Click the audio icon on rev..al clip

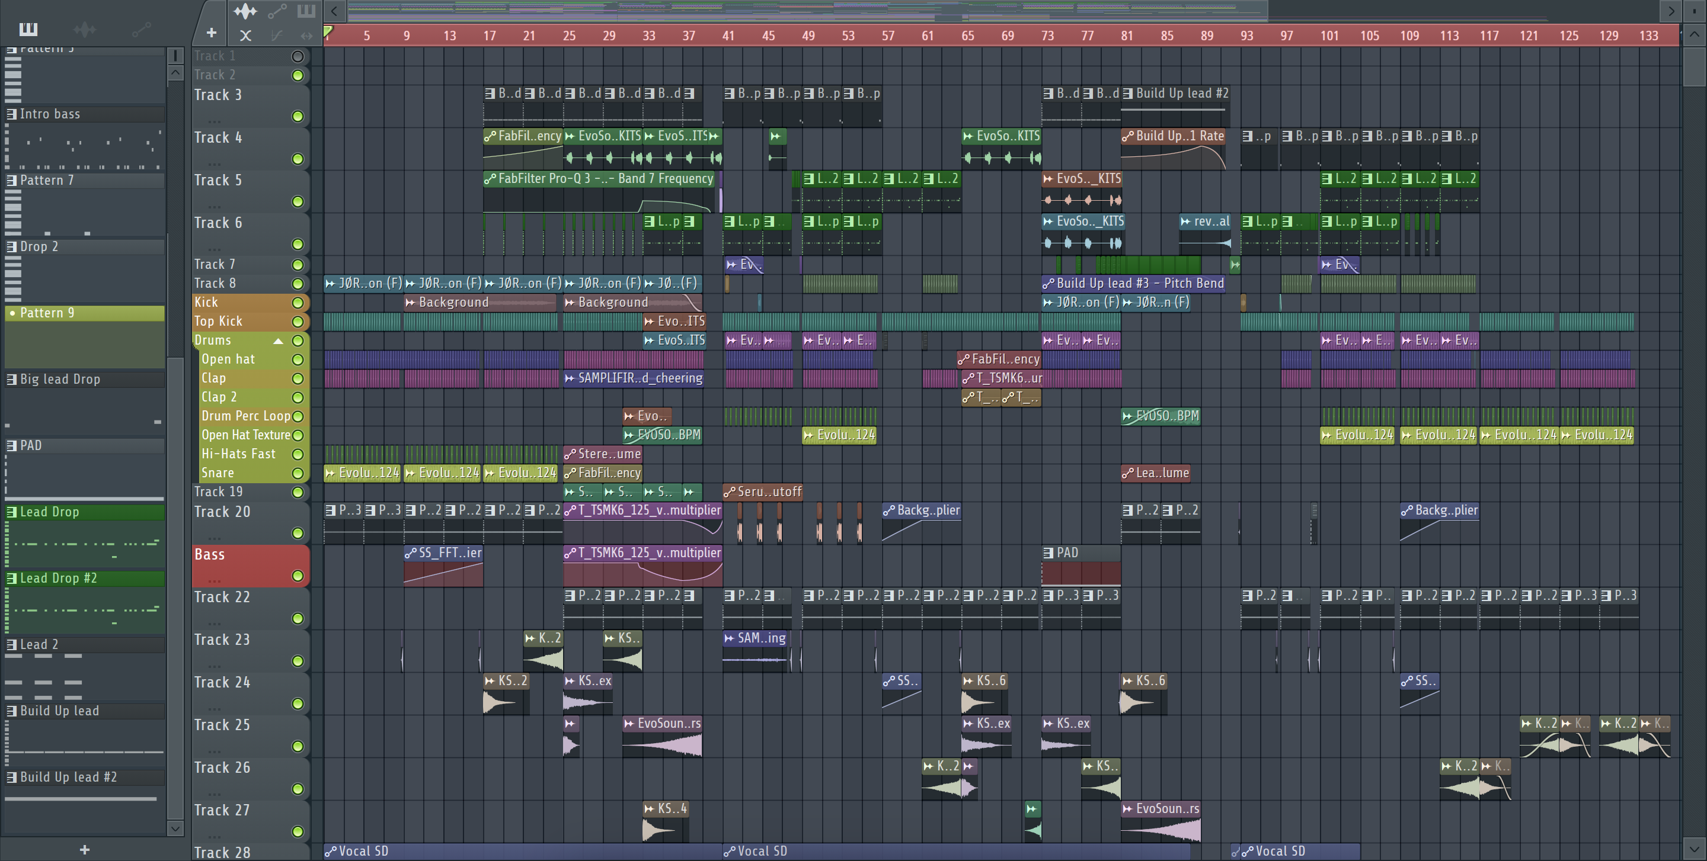tap(1185, 221)
